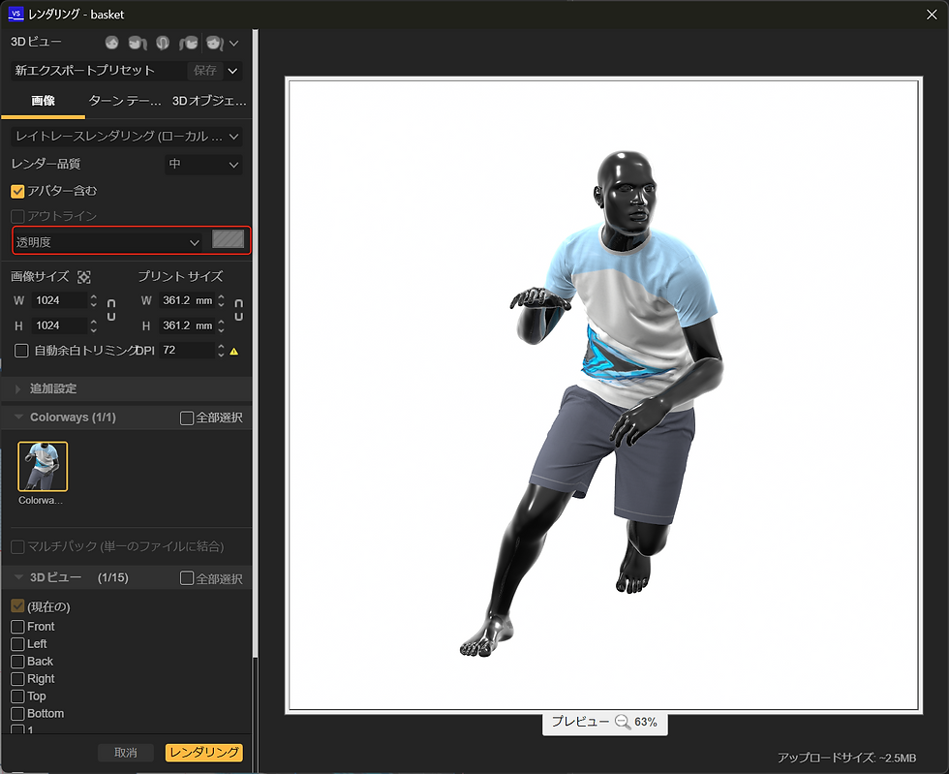The height and width of the screenshot is (774, 949).
Task: Select the back-view head icon
Action: click(x=163, y=43)
